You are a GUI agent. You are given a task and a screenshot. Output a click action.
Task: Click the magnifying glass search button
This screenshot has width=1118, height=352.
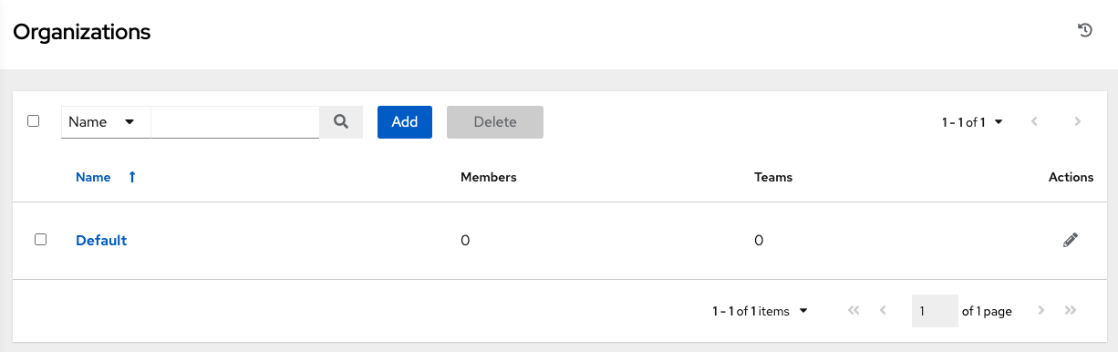pyautogui.click(x=341, y=122)
